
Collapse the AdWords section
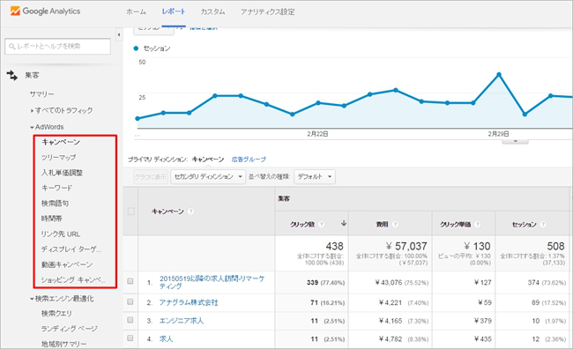[32, 128]
